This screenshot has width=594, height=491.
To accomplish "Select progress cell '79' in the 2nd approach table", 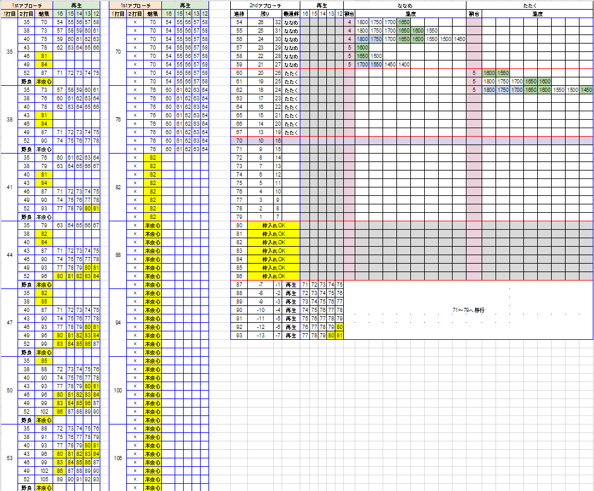I will (x=239, y=217).
